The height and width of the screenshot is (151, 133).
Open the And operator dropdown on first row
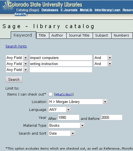point(103,58)
